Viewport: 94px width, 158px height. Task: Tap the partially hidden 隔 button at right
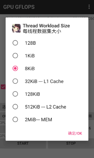pos(91,116)
